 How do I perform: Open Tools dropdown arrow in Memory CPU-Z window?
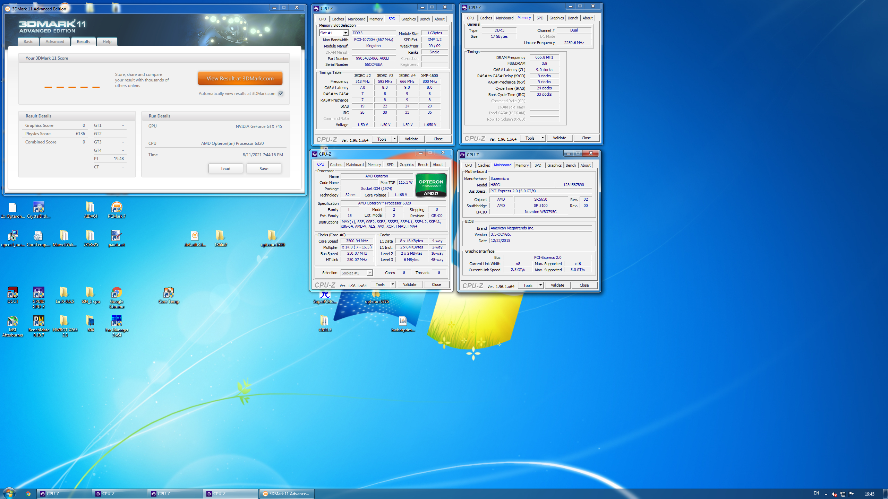point(543,138)
